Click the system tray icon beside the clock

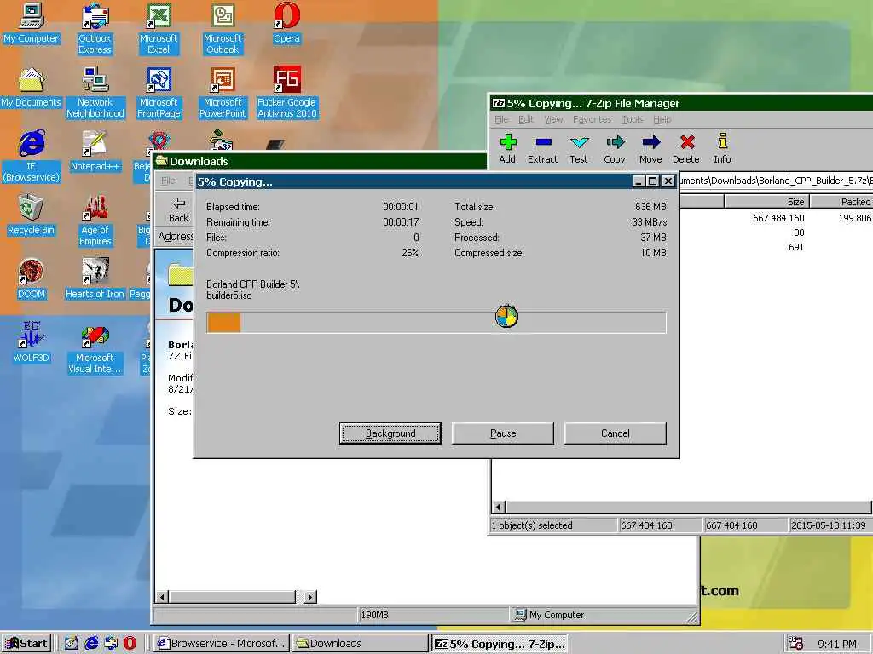coord(796,644)
